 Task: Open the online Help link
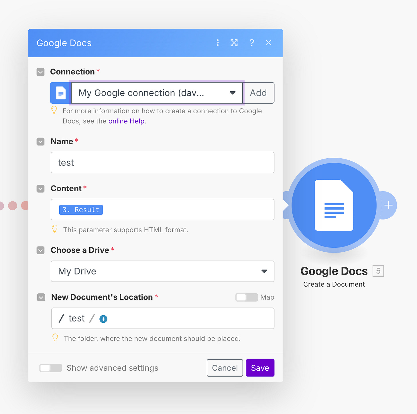[126, 121]
